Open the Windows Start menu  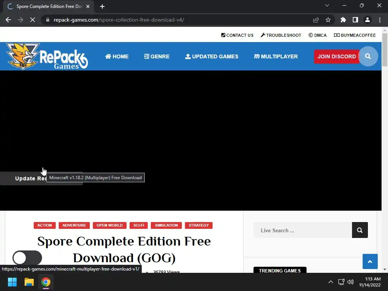click(x=12, y=282)
